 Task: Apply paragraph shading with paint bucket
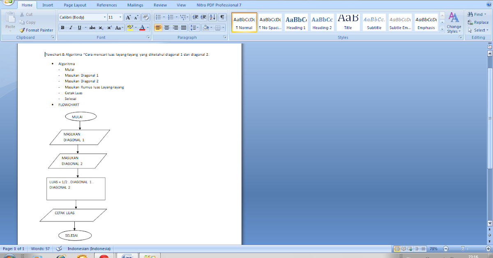coord(205,28)
